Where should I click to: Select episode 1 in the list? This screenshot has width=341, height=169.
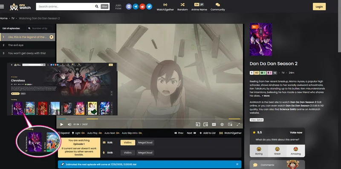27,37
